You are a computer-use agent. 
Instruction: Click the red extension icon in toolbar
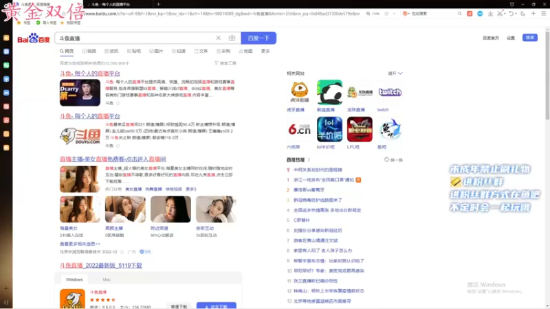tap(470, 14)
